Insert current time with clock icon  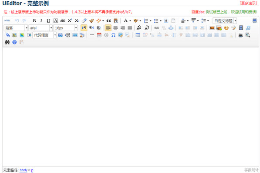[106, 35]
